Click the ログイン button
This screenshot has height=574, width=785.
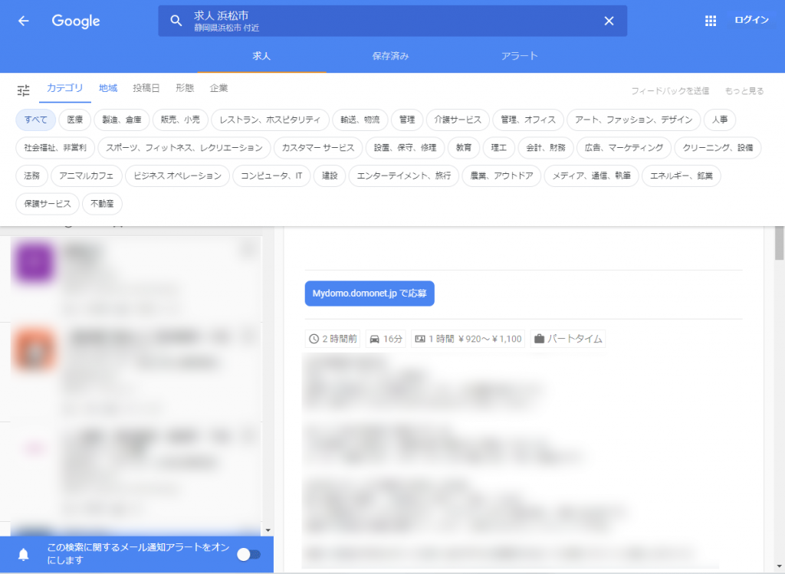click(751, 21)
